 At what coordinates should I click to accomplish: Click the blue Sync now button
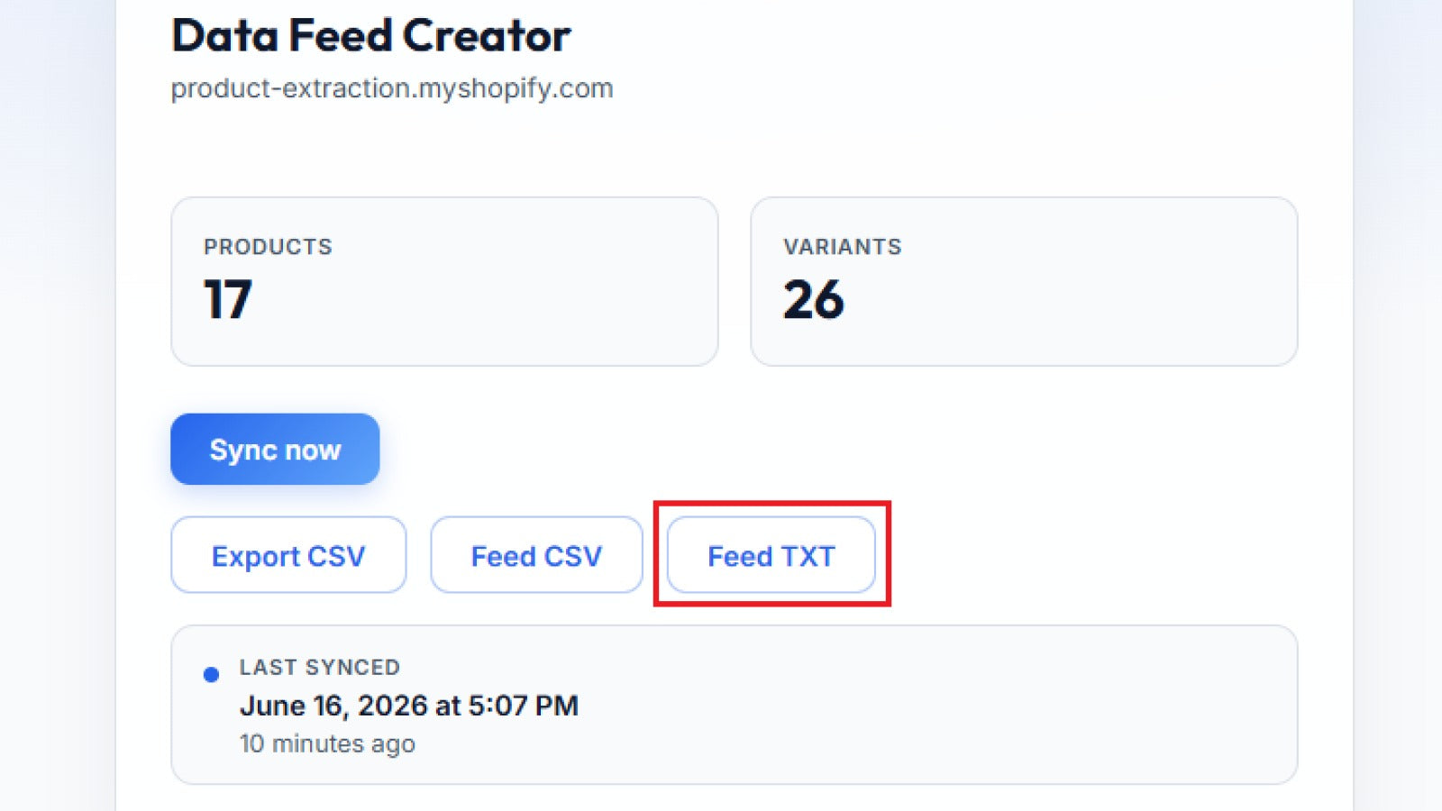275,449
